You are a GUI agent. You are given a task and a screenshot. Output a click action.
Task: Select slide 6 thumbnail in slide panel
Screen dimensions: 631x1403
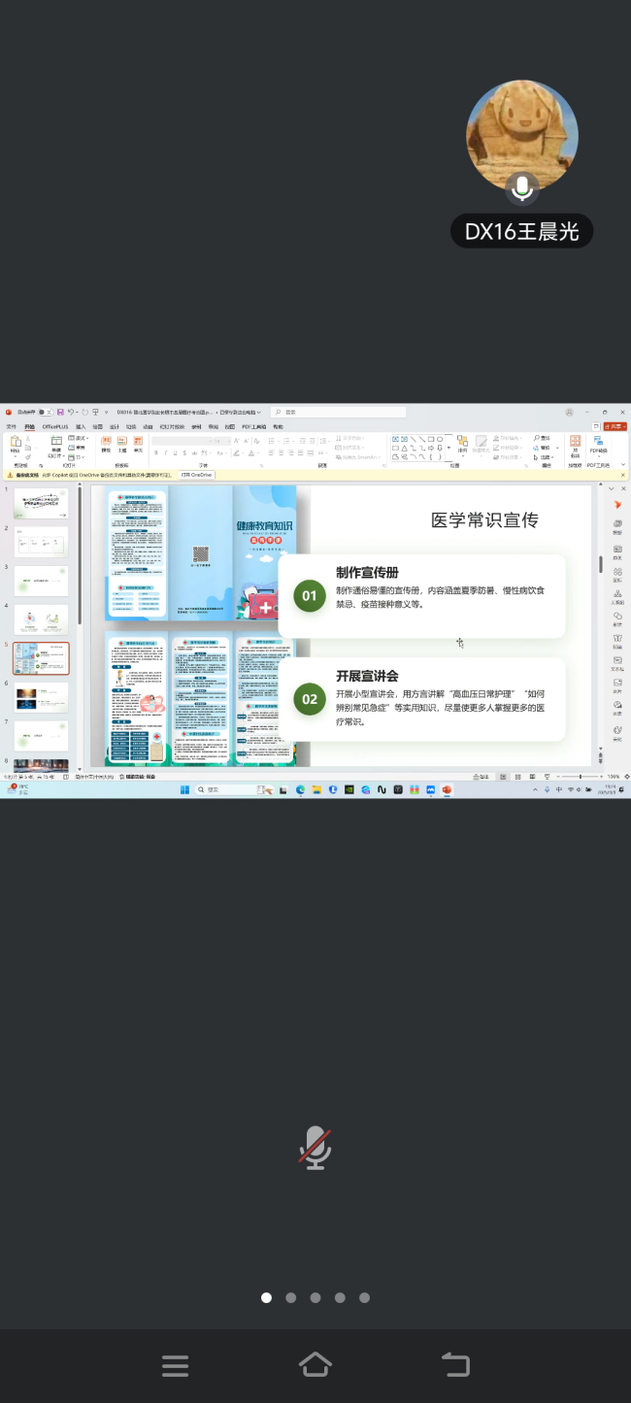tap(41, 696)
